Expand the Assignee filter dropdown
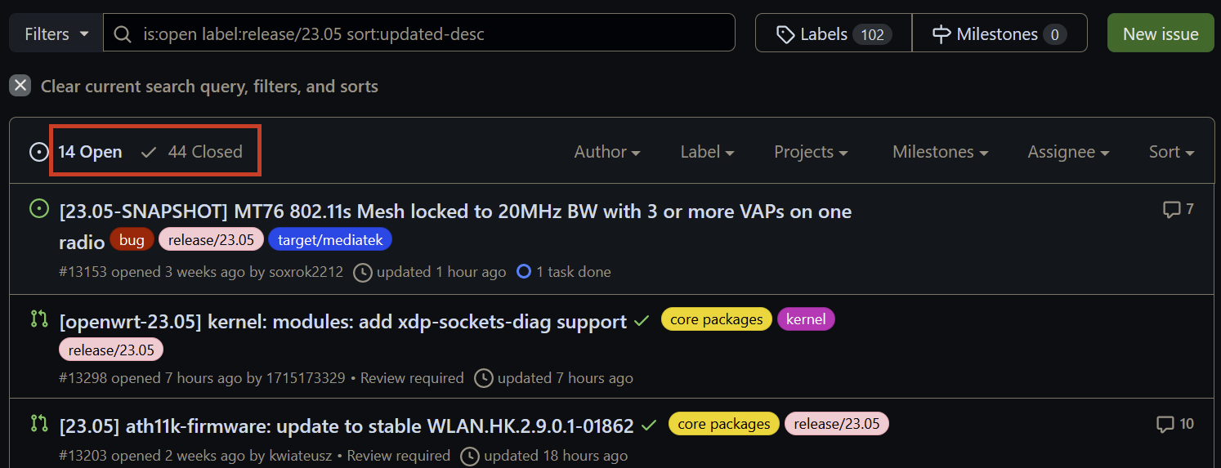 pos(1068,152)
